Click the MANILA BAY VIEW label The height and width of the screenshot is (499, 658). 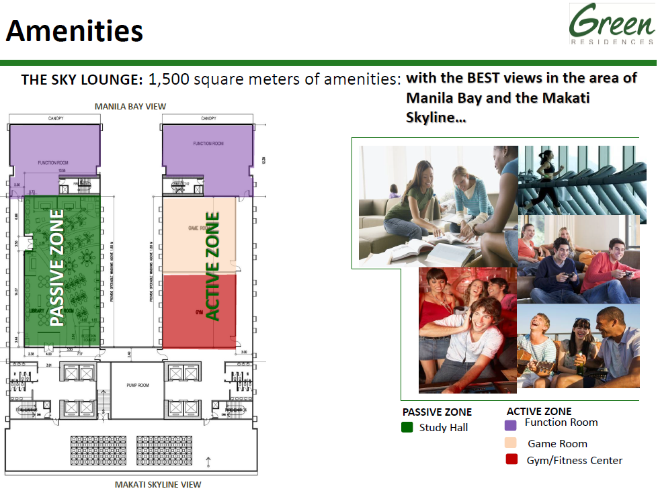132,105
